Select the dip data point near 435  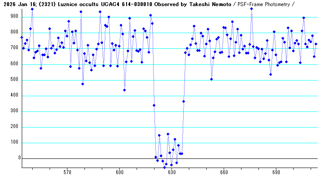coord(124,90)
